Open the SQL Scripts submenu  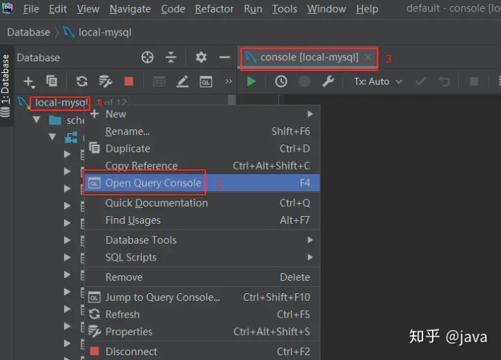pos(202,257)
